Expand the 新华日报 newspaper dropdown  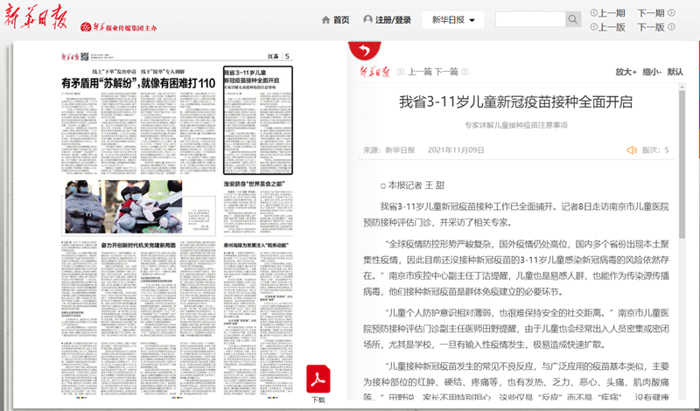point(453,19)
